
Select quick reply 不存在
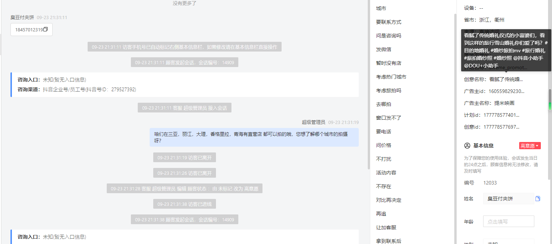tap(384, 186)
